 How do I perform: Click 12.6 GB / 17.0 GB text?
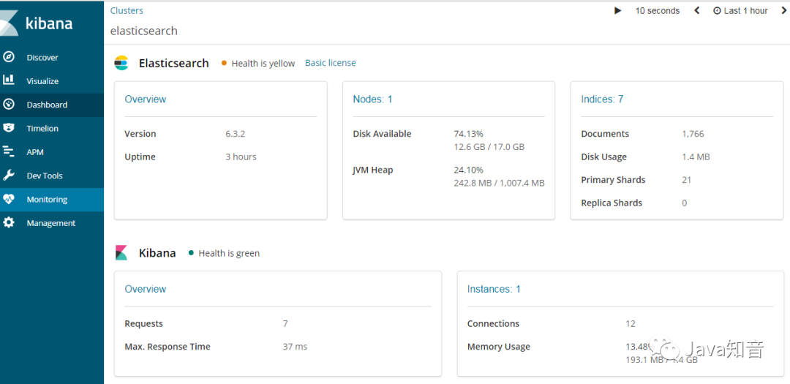[489, 147]
